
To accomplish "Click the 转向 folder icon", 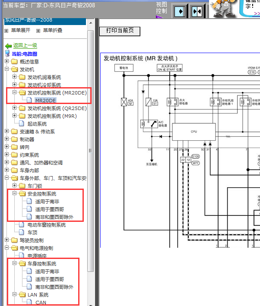I will (x=14, y=147).
